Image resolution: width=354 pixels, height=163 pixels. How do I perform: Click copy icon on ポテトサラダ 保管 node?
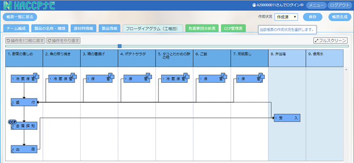point(149,76)
